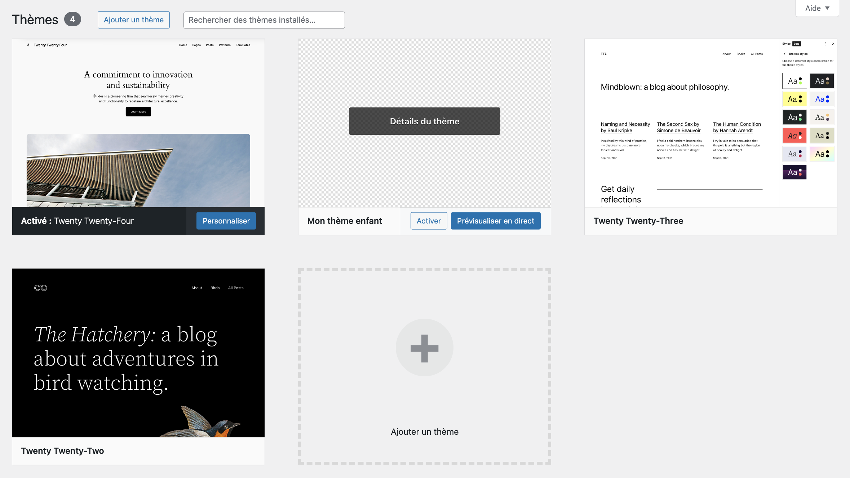Click the large plus icon to add a theme
850x478 pixels.
coord(424,348)
